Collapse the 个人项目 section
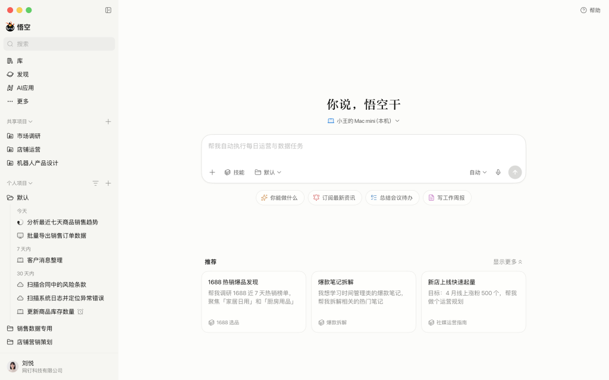609x380 pixels. 20,183
